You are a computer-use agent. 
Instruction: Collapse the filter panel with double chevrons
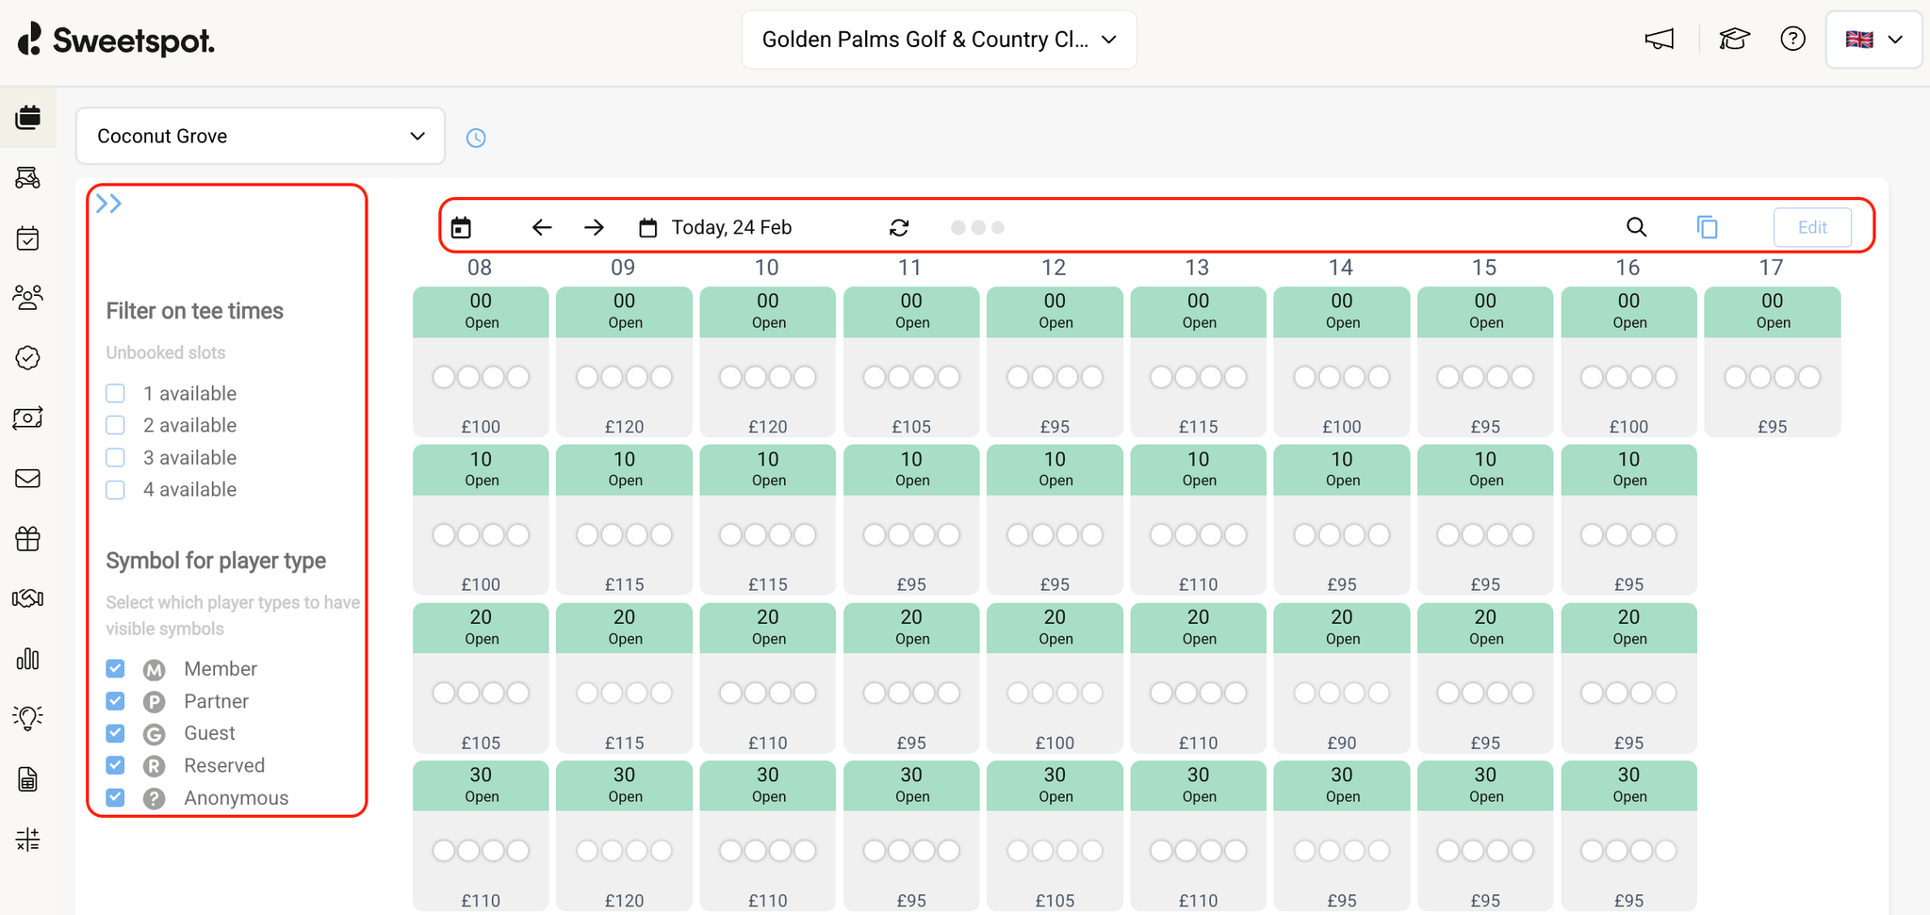point(108,202)
